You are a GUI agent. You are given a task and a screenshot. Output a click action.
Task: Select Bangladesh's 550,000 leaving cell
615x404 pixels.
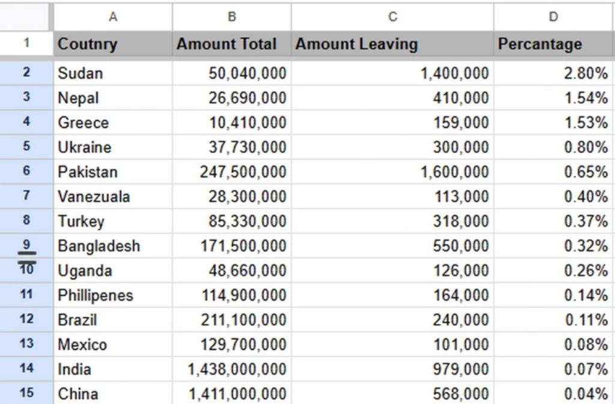coord(392,246)
